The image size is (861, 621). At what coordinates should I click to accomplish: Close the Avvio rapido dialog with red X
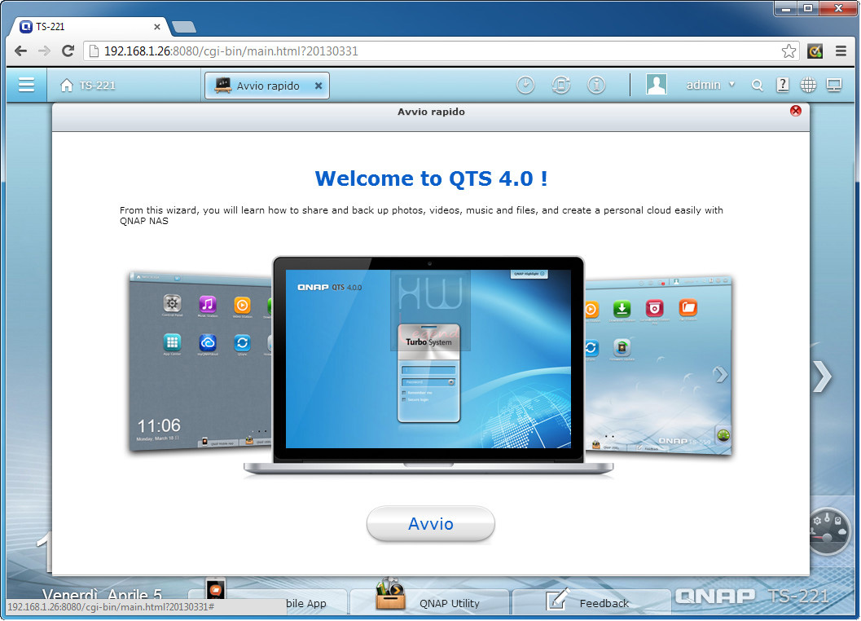(795, 111)
